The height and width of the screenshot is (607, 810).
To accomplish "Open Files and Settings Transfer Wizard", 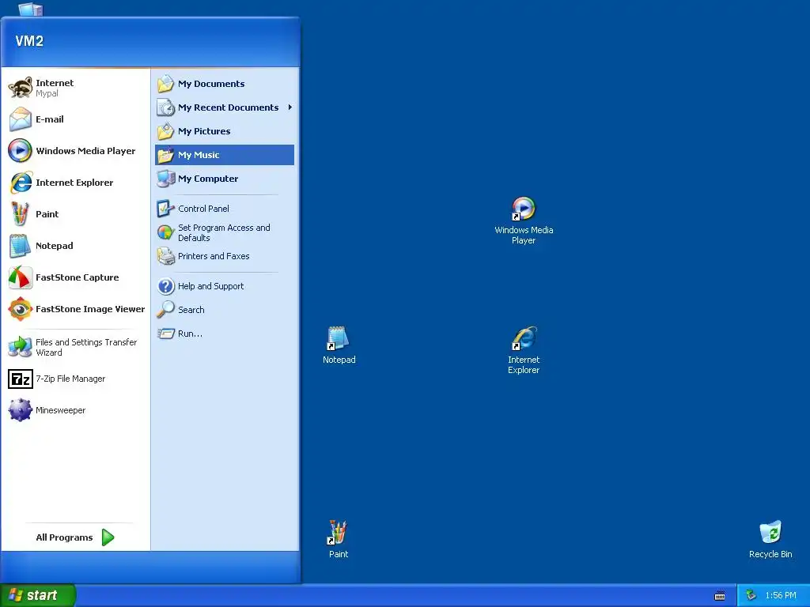I will (75, 348).
